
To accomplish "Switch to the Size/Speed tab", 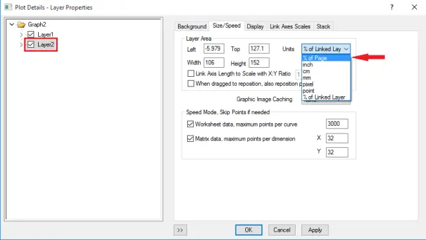I will coord(227,26).
